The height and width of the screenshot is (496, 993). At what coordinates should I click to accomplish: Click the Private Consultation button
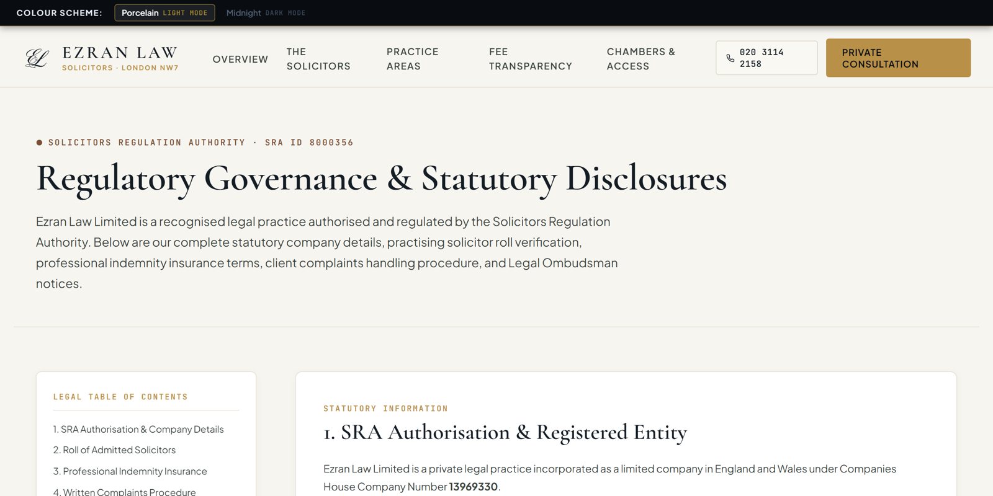(x=898, y=58)
